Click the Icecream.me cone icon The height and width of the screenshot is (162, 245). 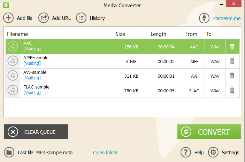point(204,18)
